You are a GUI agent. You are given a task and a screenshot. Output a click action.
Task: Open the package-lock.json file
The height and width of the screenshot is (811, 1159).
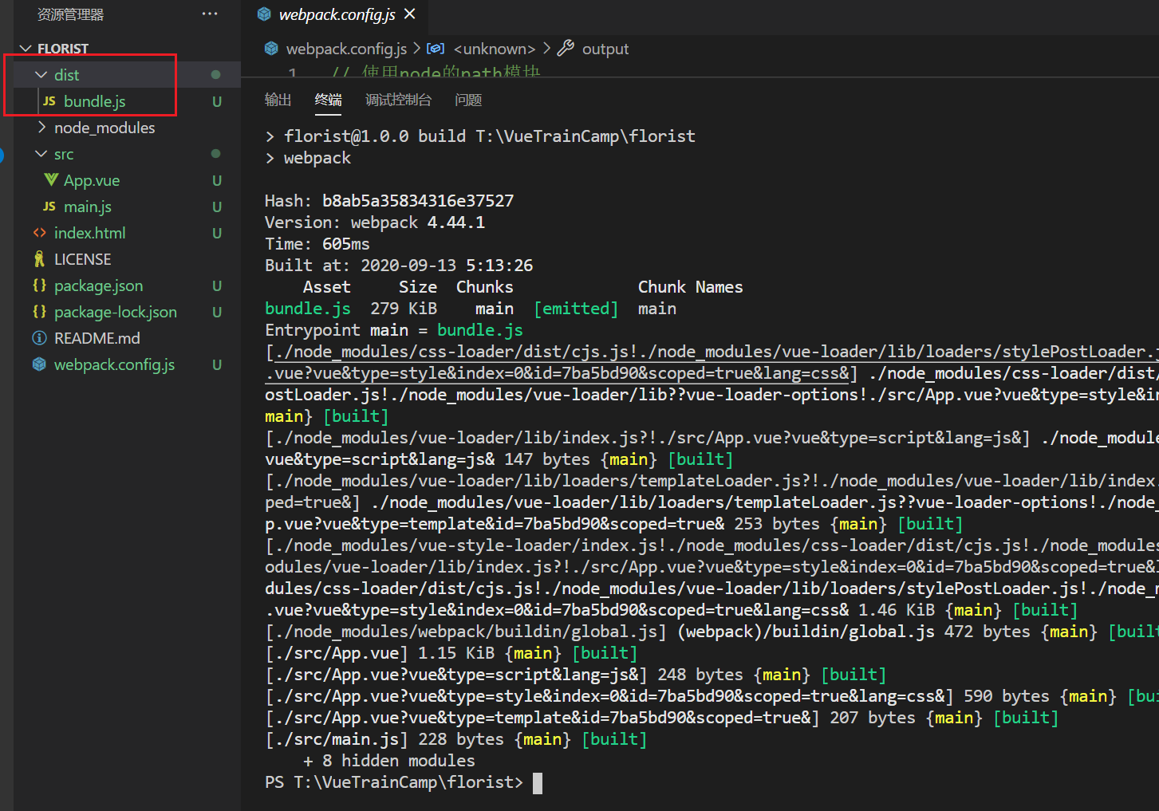coord(116,312)
